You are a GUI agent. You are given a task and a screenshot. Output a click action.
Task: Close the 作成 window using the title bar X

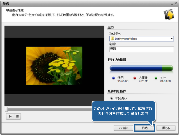coord(175,3)
